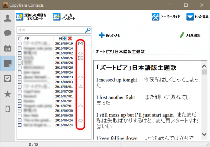210x147 pixels.
Task: Open the Reminders checkmark section
Action: (x=7, y=79)
